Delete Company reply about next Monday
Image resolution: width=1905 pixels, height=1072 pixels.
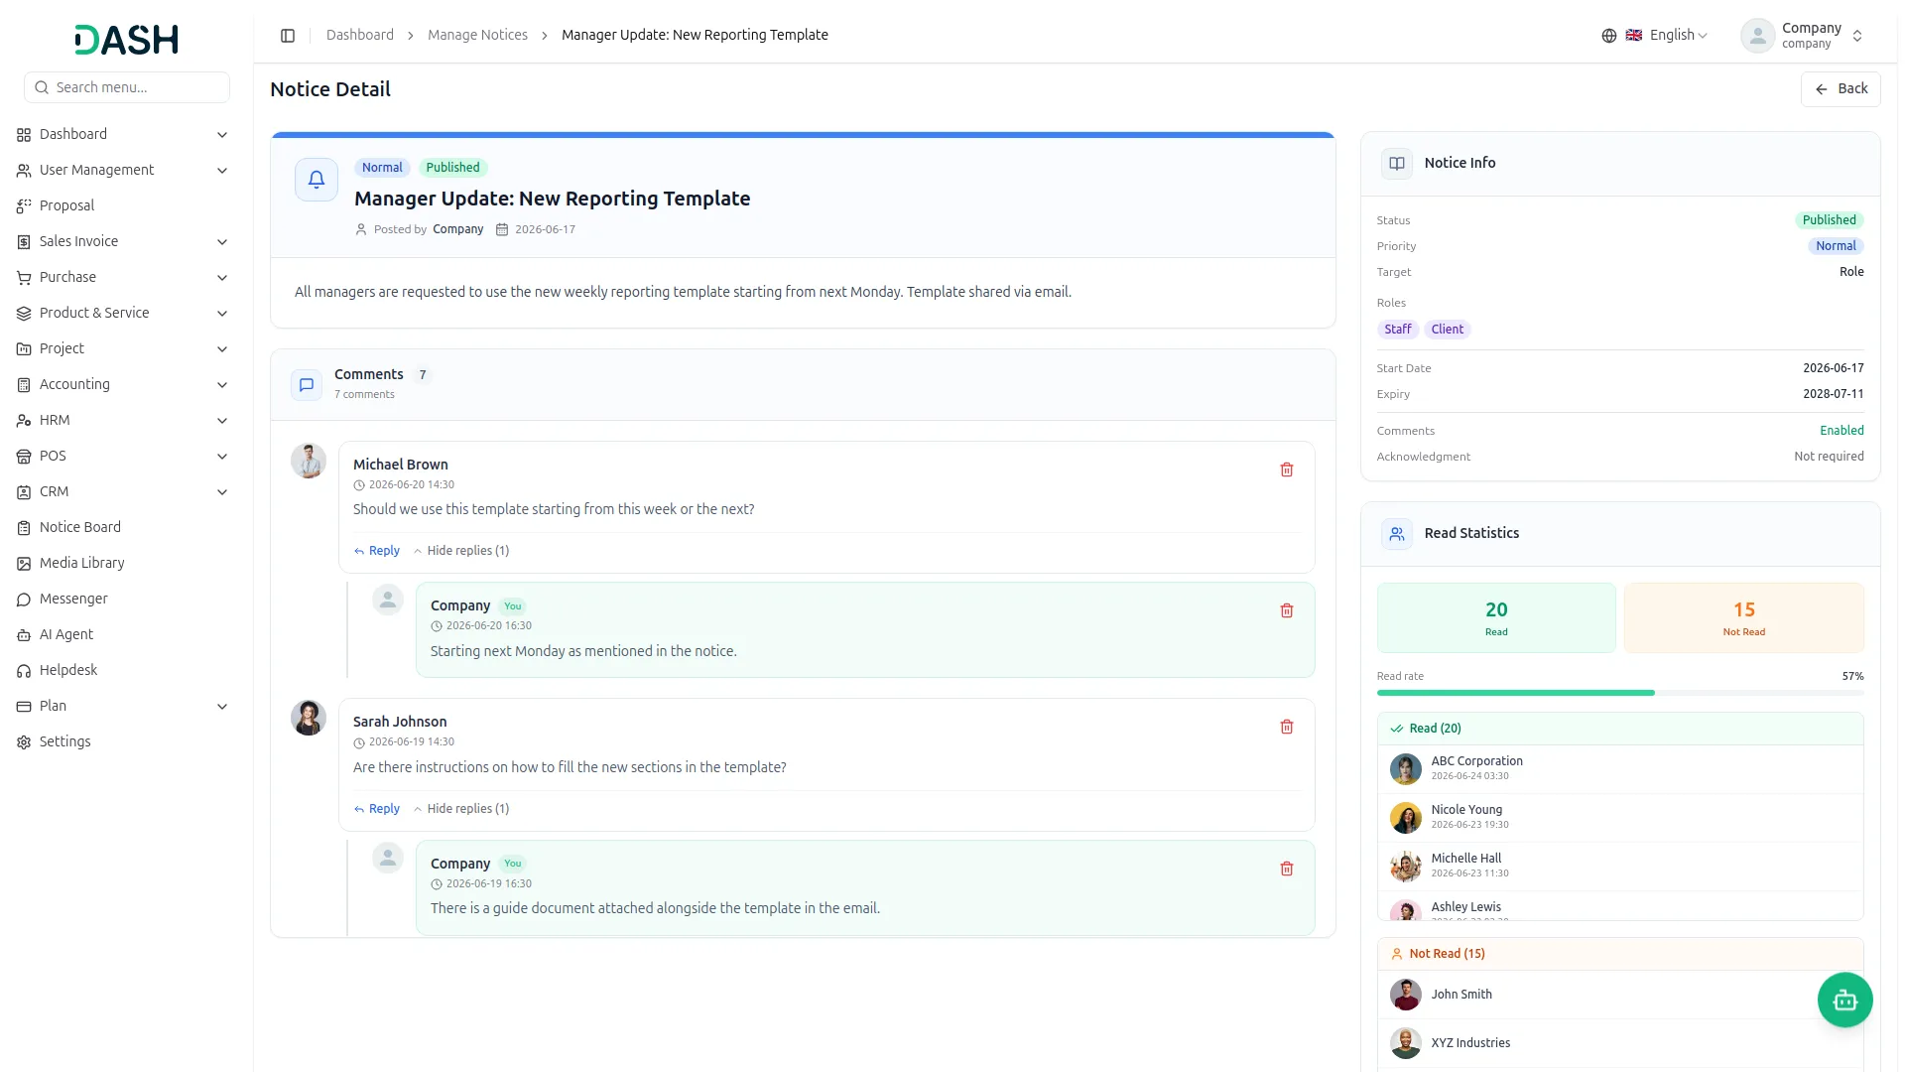(x=1286, y=610)
